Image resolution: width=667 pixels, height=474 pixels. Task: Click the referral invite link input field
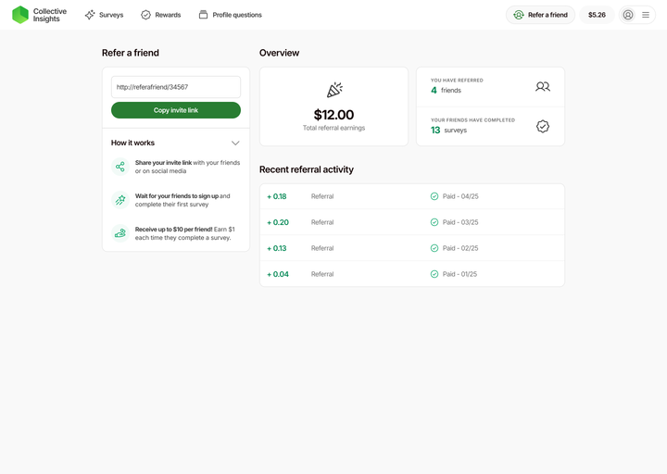pyautogui.click(x=176, y=87)
